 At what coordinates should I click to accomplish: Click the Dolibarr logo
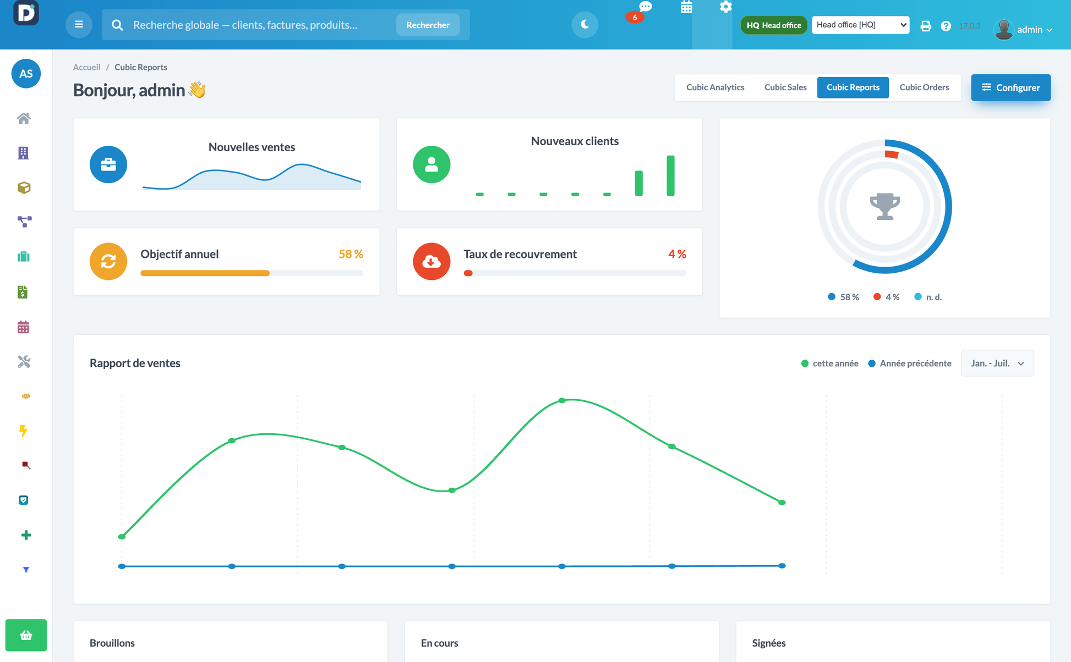click(x=26, y=12)
